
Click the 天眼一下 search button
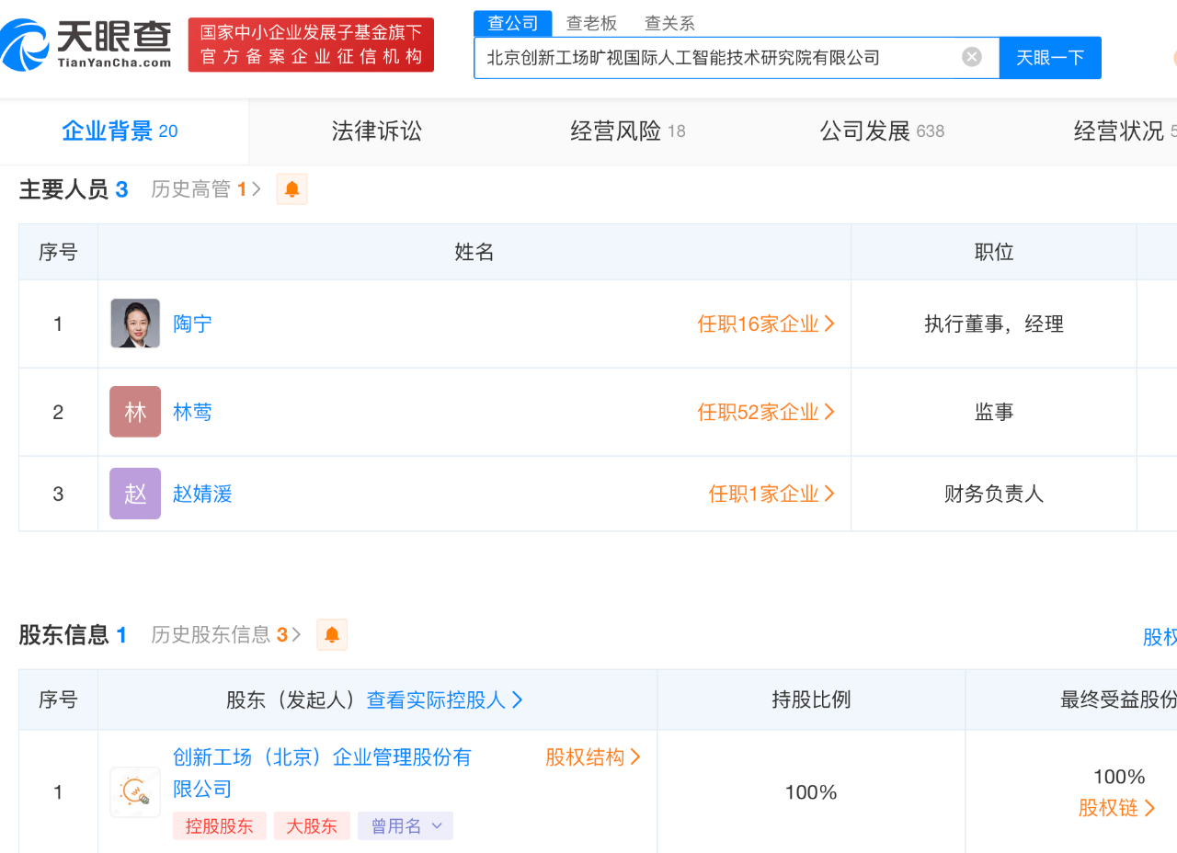[1050, 58]
